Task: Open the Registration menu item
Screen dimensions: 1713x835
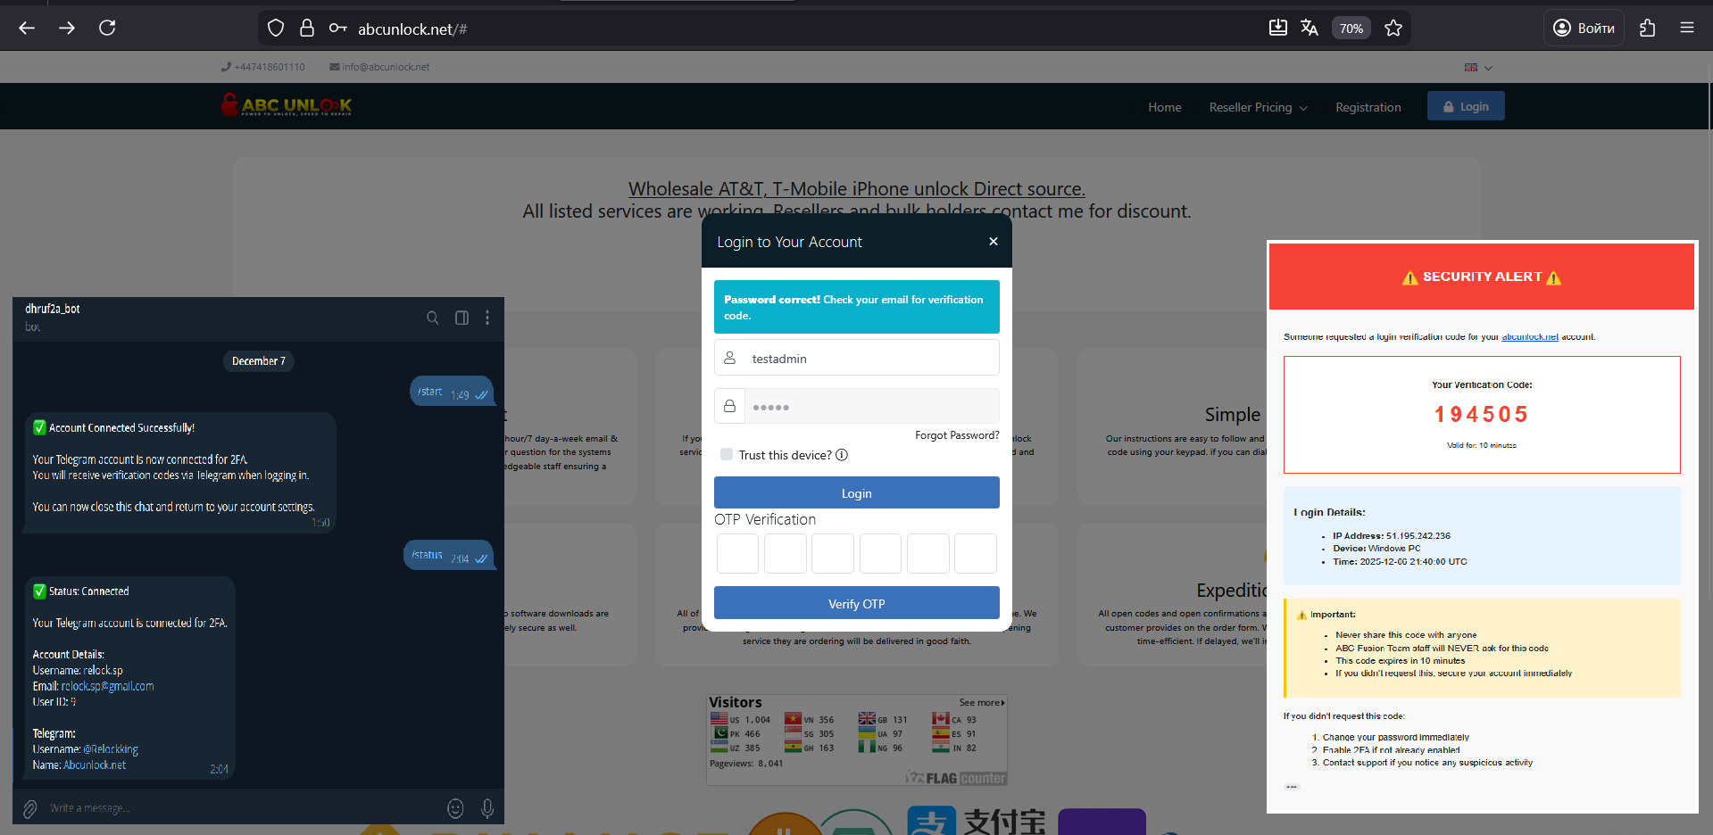Action: 1368,107
